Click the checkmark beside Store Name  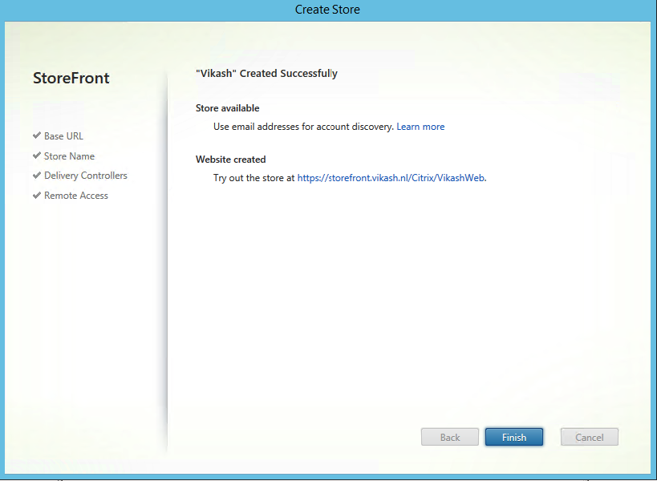click(37, 156)
